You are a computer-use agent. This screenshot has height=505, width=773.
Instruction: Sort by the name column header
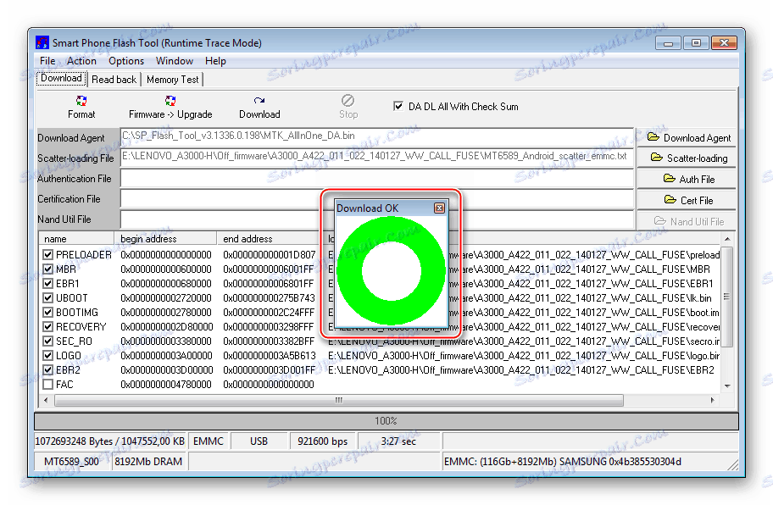[76, 238]
